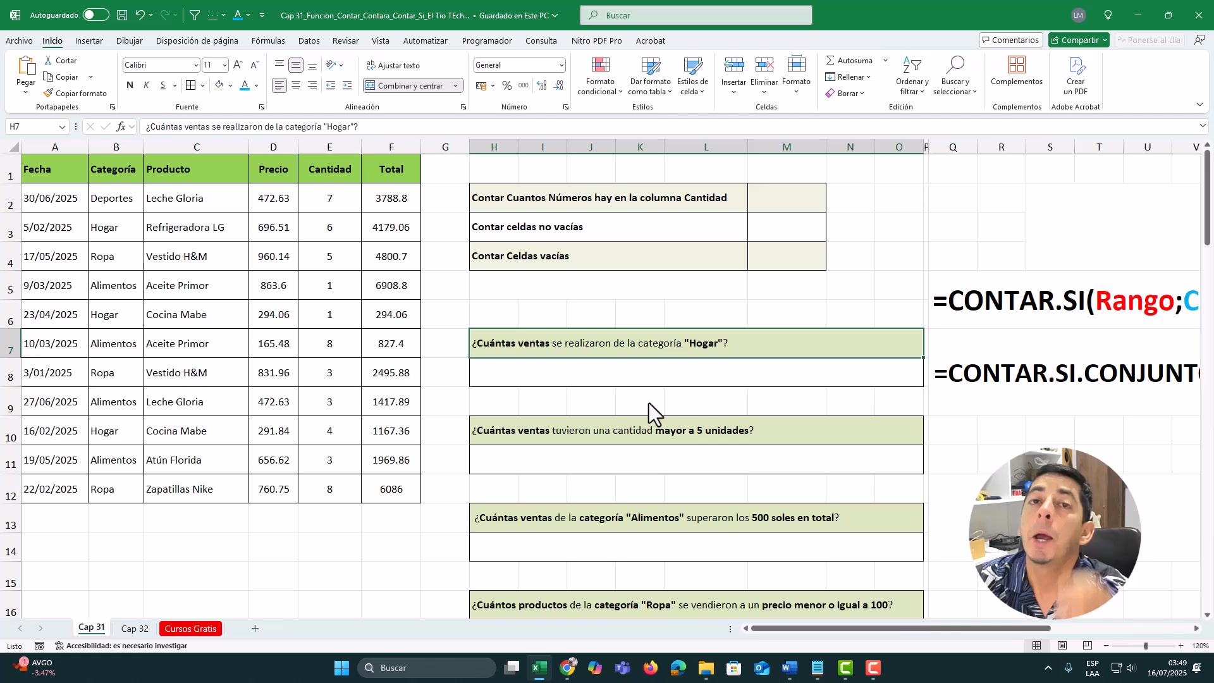Click the zoom slider handle
The height and width of the screenshot is (683, 1214).
pos(1145,646)
